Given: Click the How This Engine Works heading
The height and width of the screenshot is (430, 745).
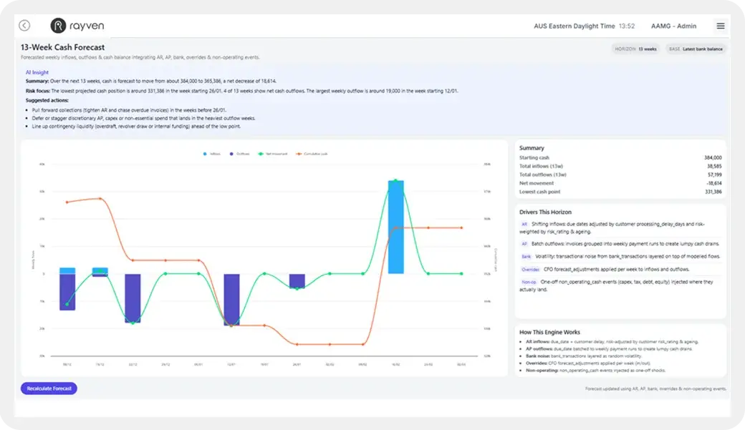Looking at the screenshot, I should tap(549, 332).
